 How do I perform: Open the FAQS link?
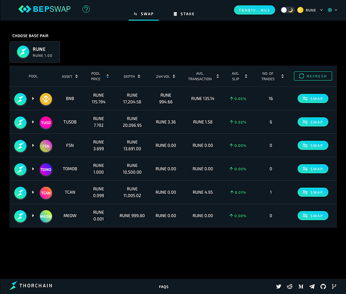pyautogui.click(x=163, y=287)
